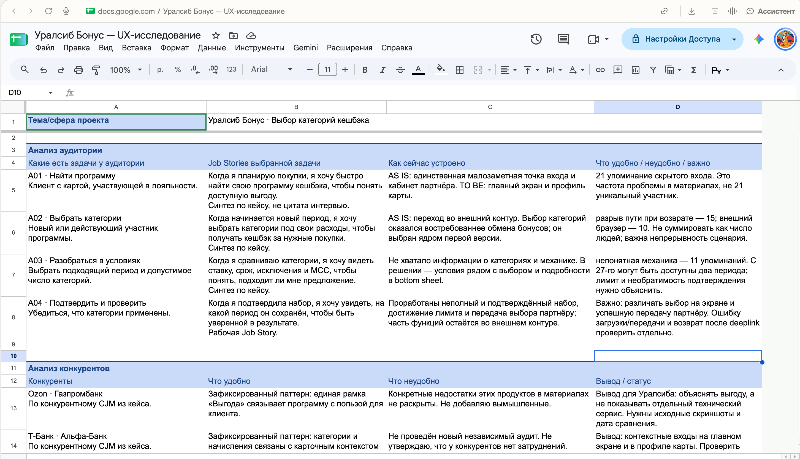Click the font size field
The image size is (800, 459).
coord(327,69)
